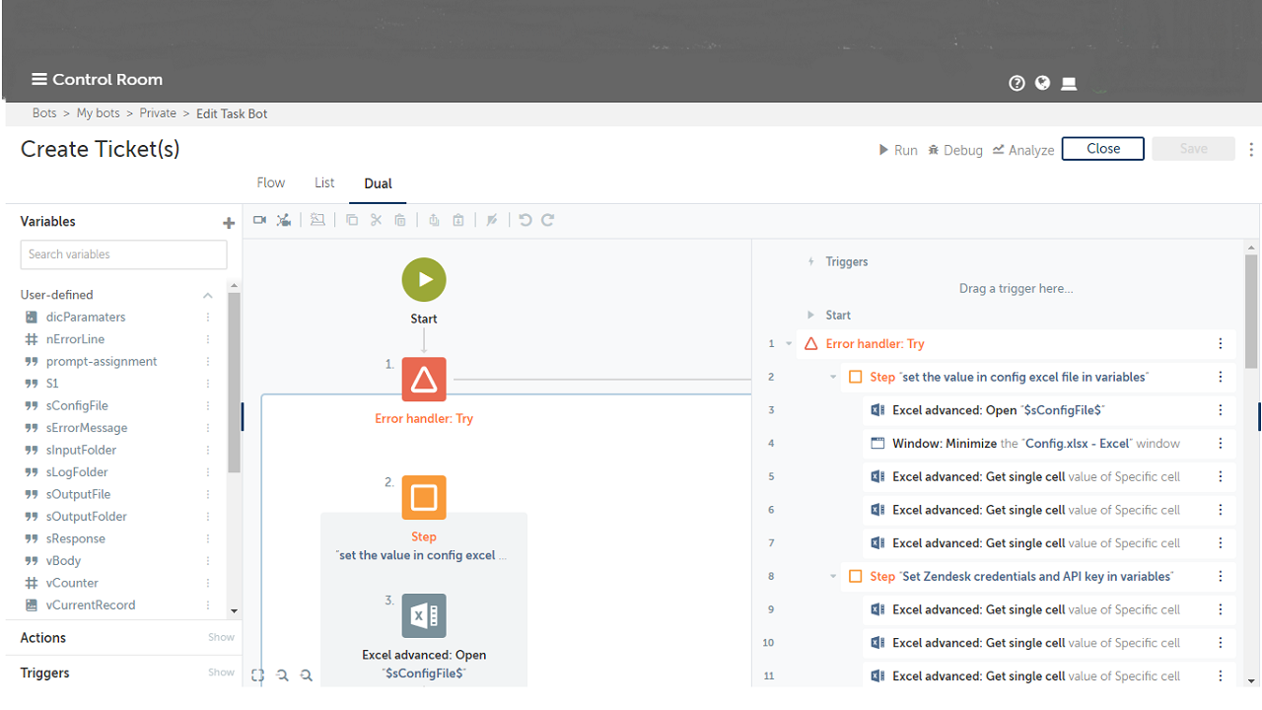
Task: Collapse the Set Zendesk credentials step
Action: click(833, 577)
